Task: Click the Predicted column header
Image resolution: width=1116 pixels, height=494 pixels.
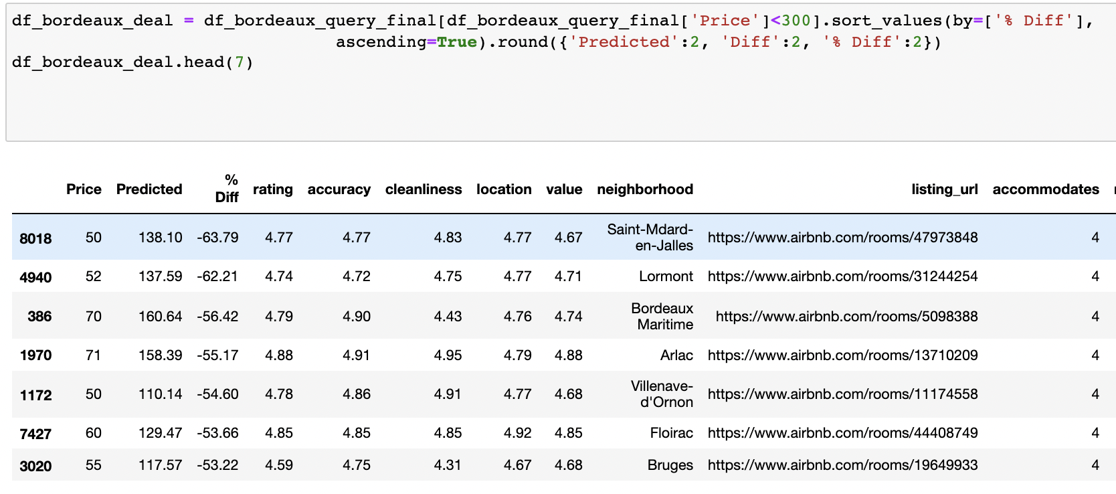Action: coord(149,189)
